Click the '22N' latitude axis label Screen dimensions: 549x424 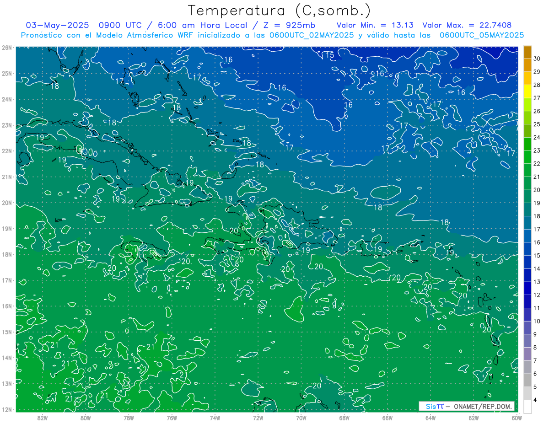[x=7, y=151]
